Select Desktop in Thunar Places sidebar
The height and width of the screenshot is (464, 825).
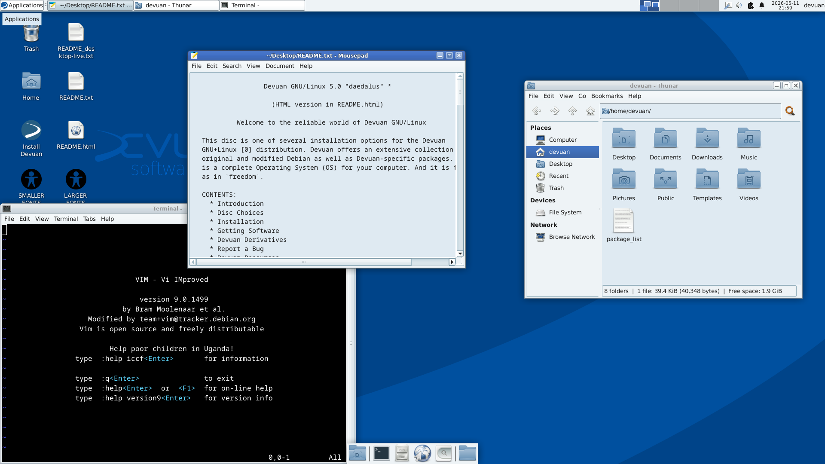[x=562, y=164]
